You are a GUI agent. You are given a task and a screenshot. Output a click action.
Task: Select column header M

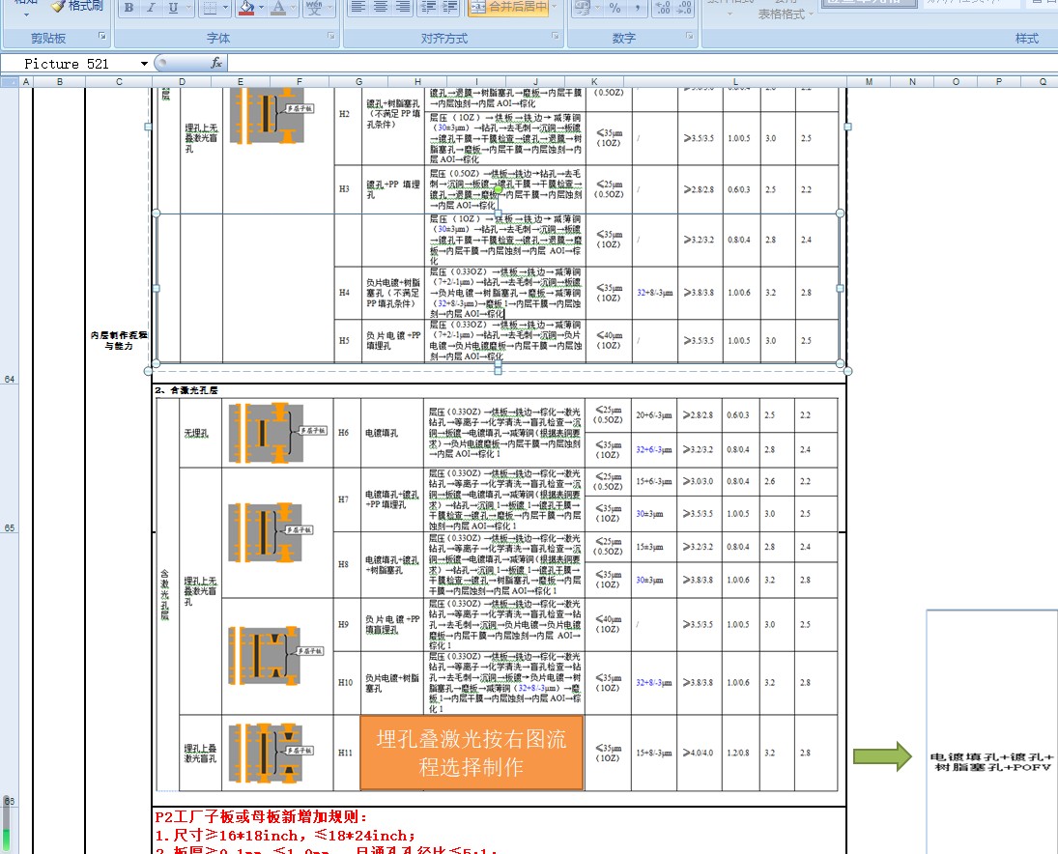(x=869, y=81)
